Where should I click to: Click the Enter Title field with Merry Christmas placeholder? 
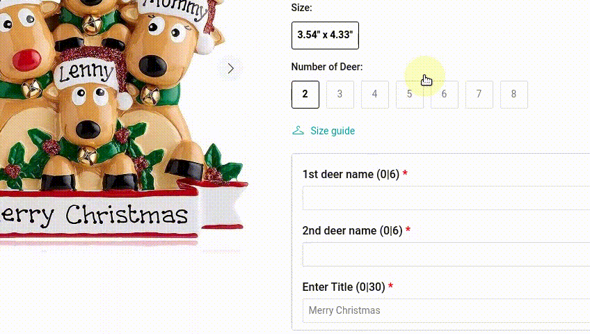pos(446,310)
